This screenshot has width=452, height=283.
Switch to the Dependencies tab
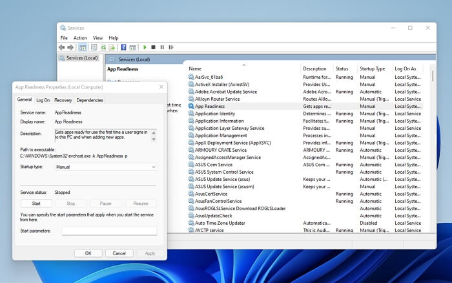coord(89,100)
